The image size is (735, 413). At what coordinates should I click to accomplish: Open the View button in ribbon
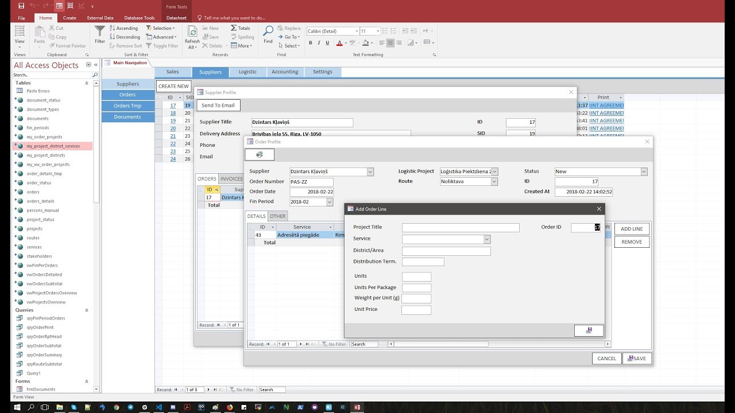(x=20, y=37)
